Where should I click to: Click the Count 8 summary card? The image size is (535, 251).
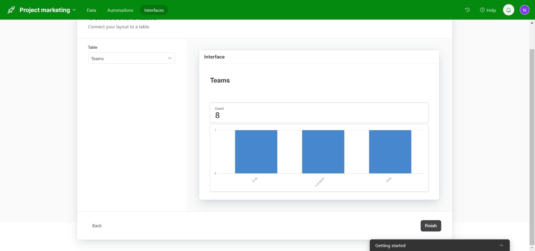coord(319,113)
